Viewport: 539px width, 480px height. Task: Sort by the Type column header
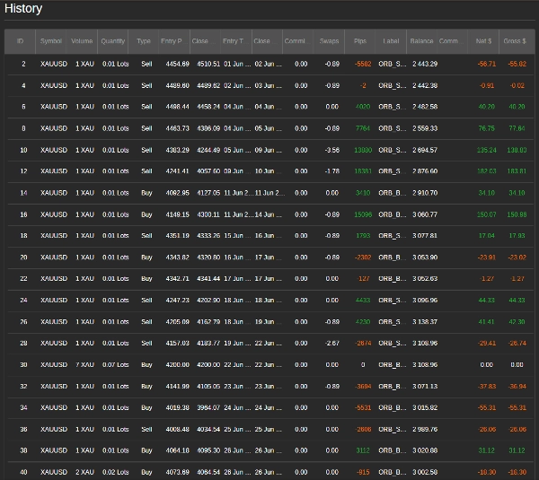pos(144,41)
